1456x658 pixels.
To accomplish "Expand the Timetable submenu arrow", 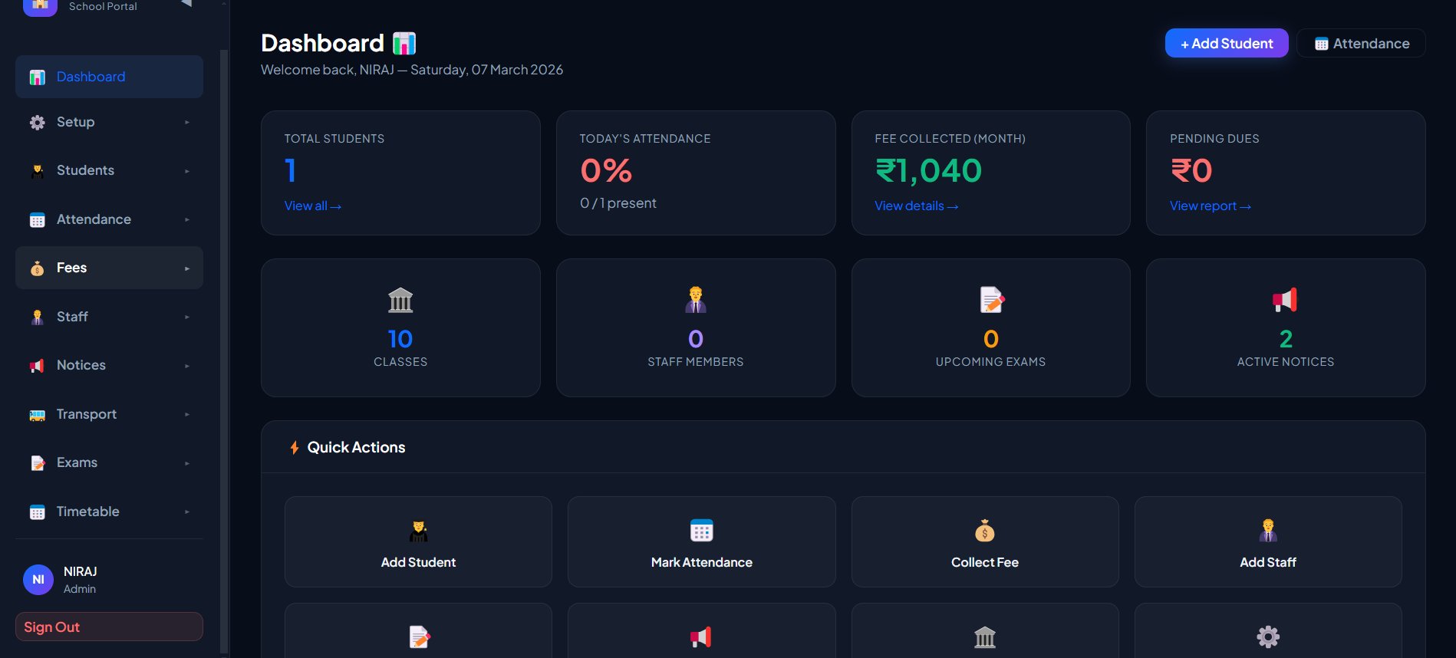I will click(186, 512).
